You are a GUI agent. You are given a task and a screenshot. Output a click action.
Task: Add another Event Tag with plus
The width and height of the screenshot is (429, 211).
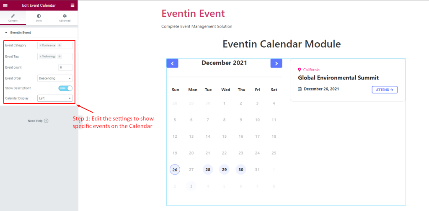(x=59, y=57)
